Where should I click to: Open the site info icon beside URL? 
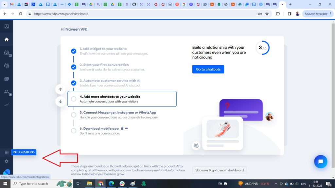click(x=30, y=14)
